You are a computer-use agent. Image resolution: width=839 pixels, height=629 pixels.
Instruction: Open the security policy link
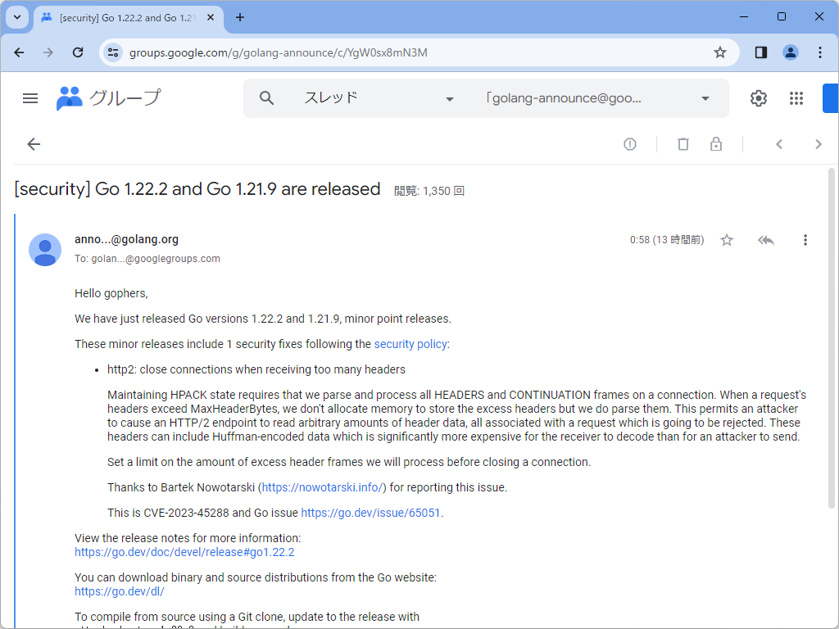410,343
